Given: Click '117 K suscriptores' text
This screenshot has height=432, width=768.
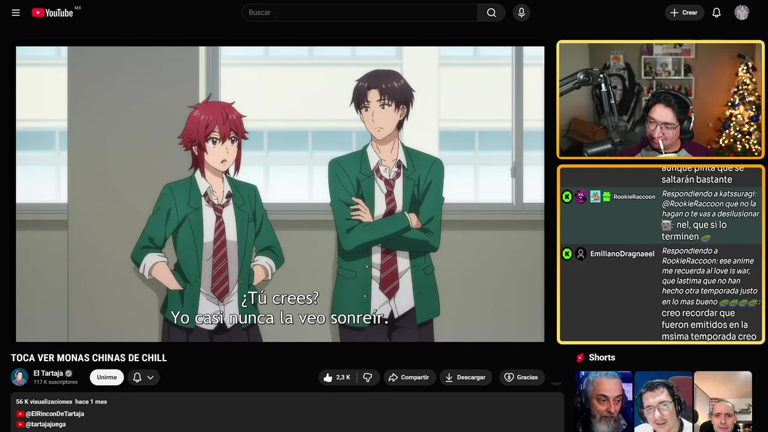Looking at the screenshot, I should coord(56,382).
